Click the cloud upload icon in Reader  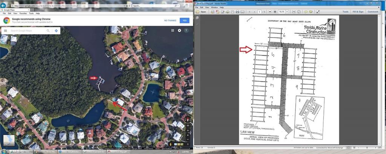pos(227,12)
